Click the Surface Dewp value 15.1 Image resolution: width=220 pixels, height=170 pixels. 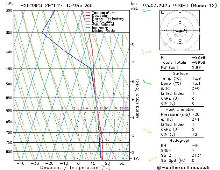click(x=196, y=84)
